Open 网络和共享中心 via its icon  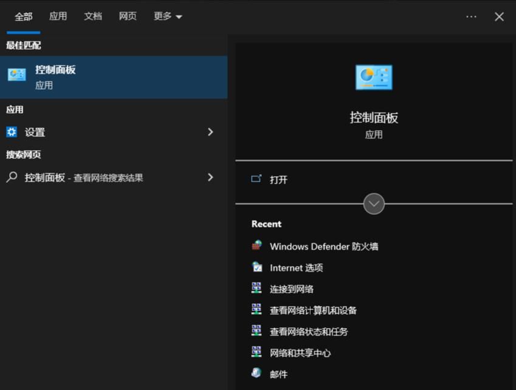point(258,352)
